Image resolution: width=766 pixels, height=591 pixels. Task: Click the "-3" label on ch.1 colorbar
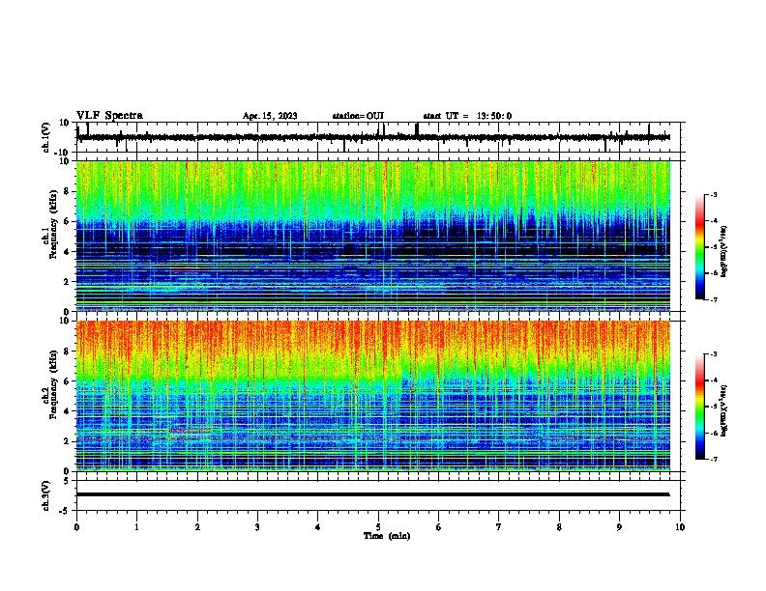[x=713, y=194]
